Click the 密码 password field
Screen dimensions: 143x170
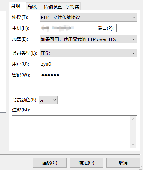pyautogui.click(x=88, y=75)
